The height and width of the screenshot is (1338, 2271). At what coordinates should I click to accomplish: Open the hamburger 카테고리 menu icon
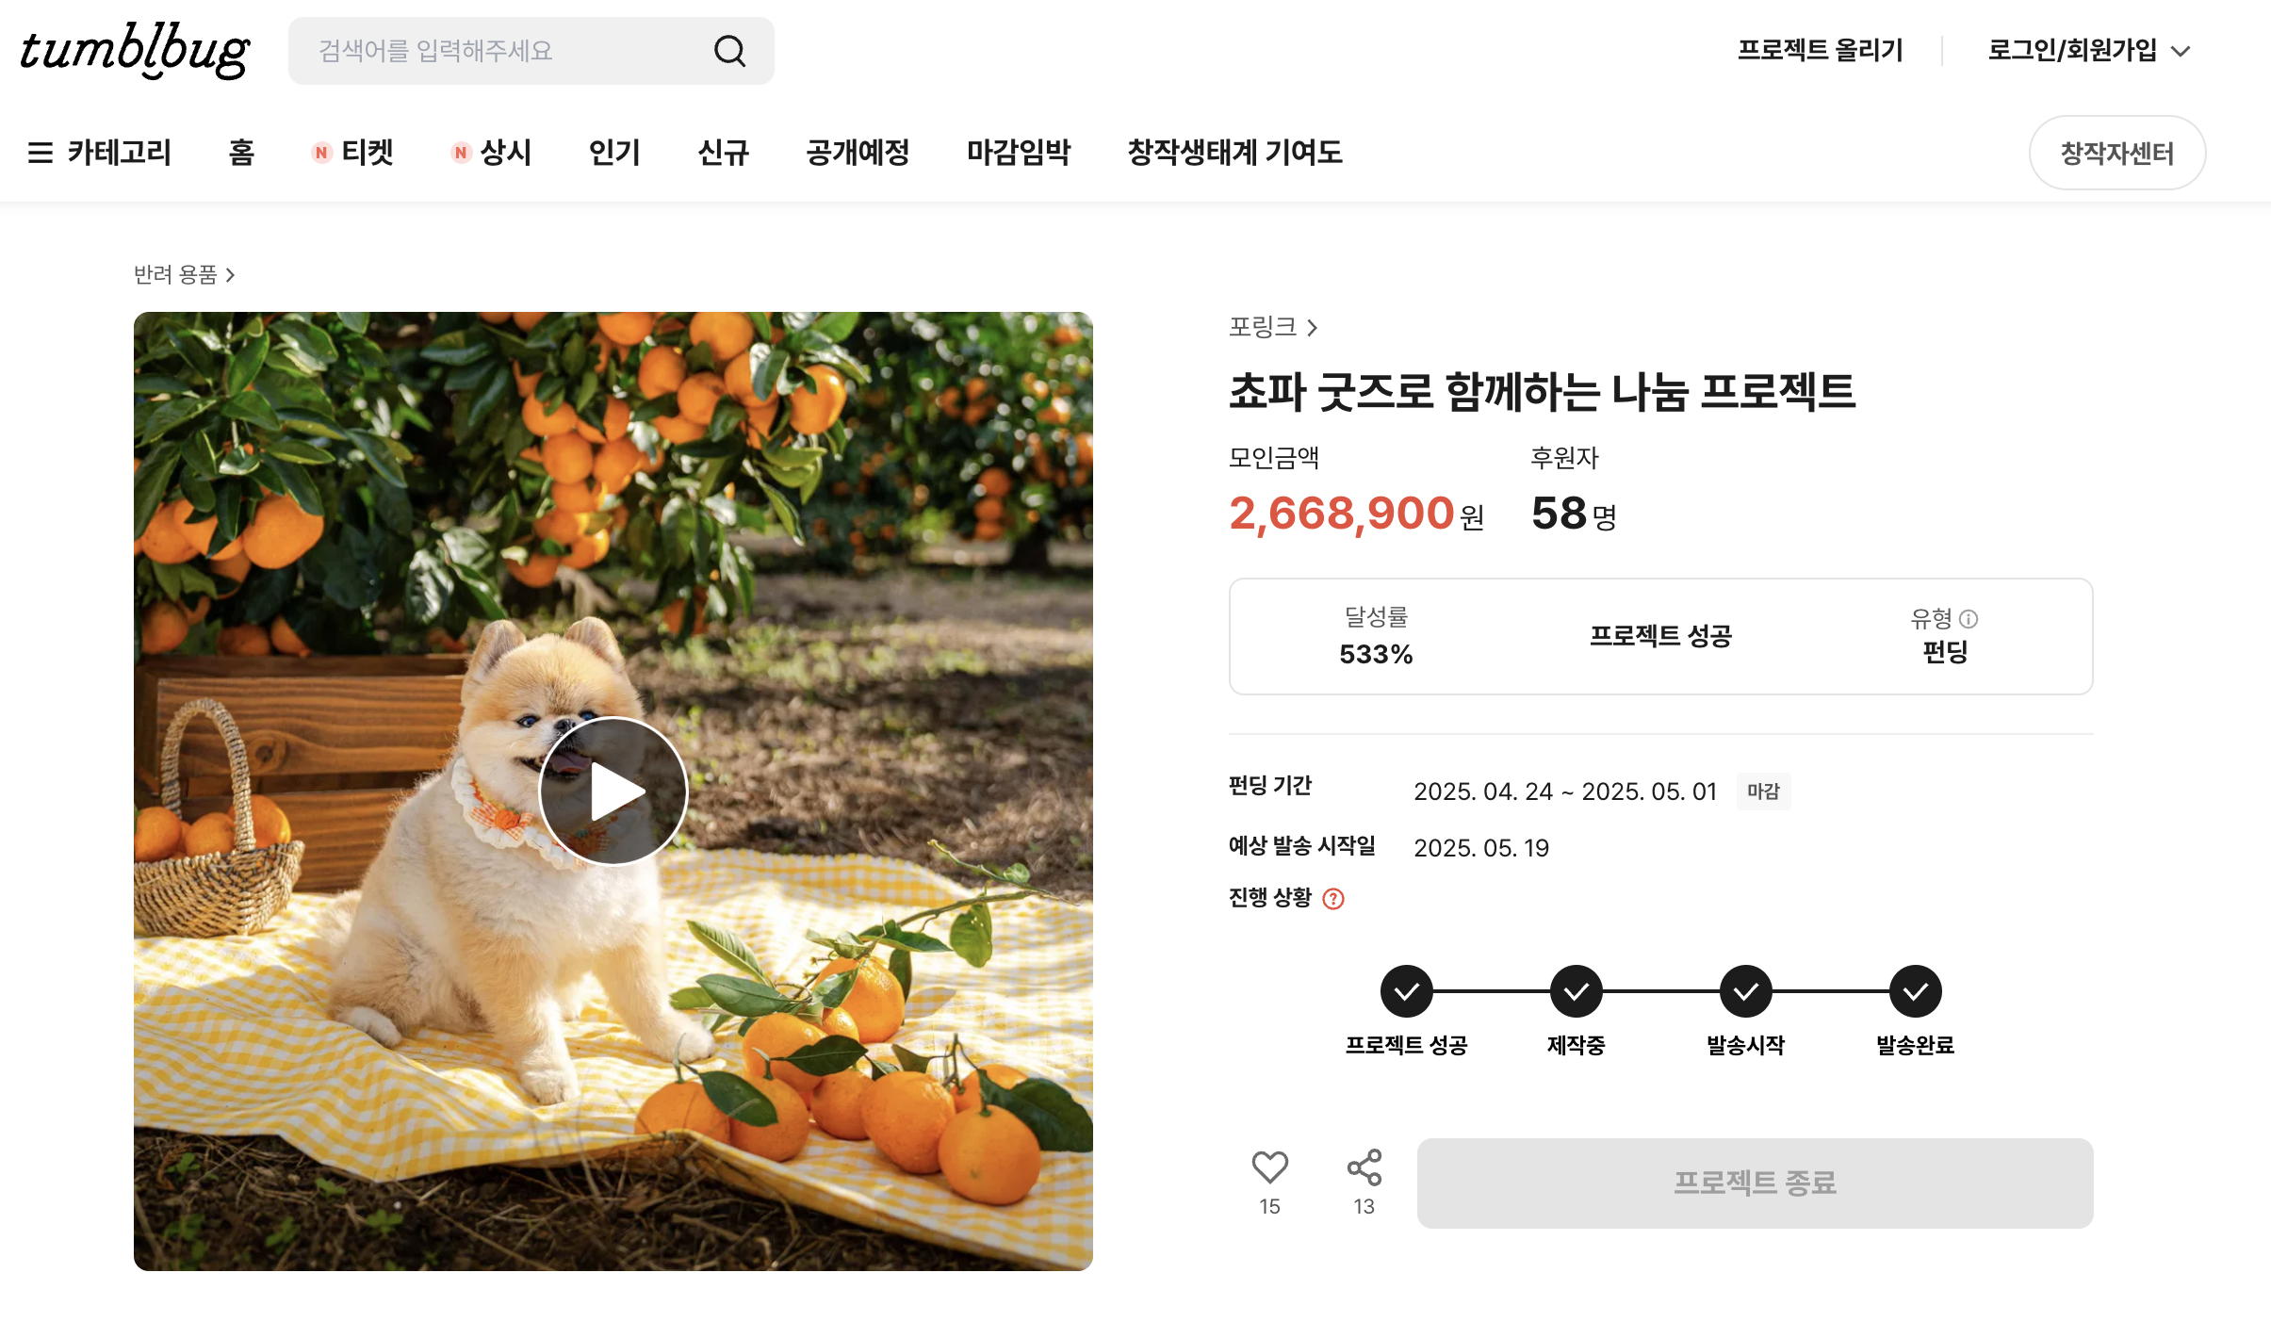[x=41, y=153]
